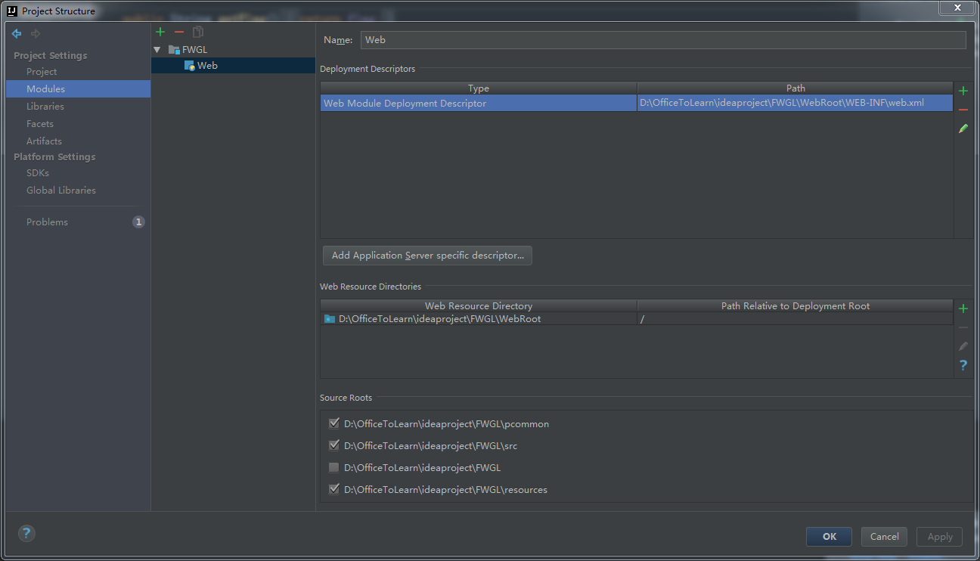The image size is (980, 561).
Task: Click the FWGL\resources source root path
Action: [445, 490]
